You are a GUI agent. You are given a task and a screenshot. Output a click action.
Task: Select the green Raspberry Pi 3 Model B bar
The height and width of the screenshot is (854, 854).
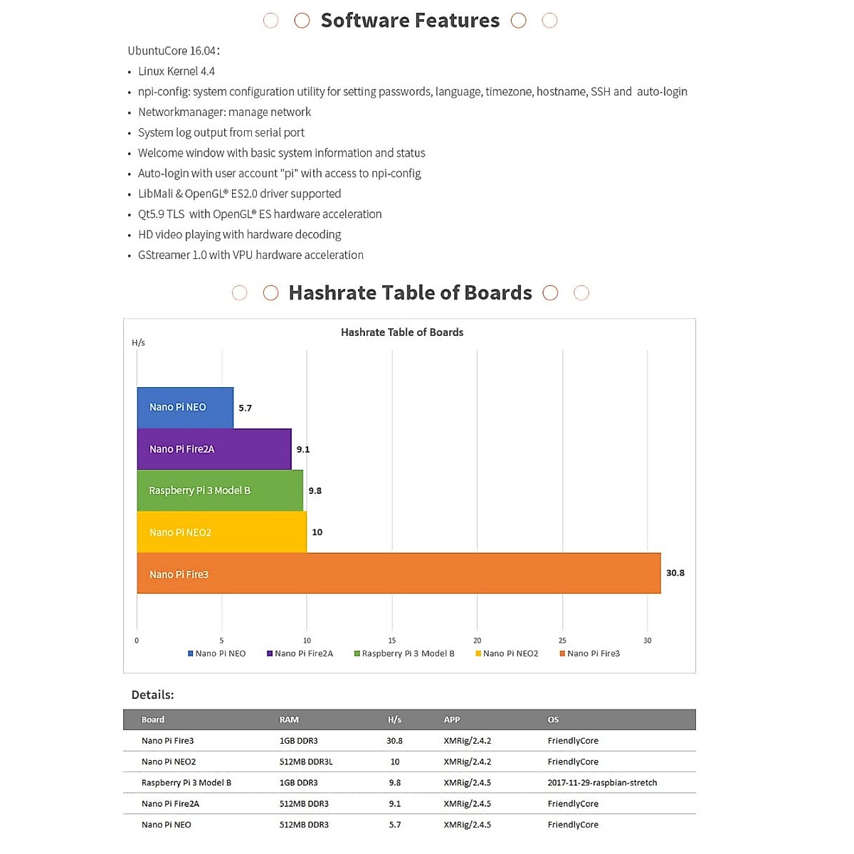coord(220,490)
